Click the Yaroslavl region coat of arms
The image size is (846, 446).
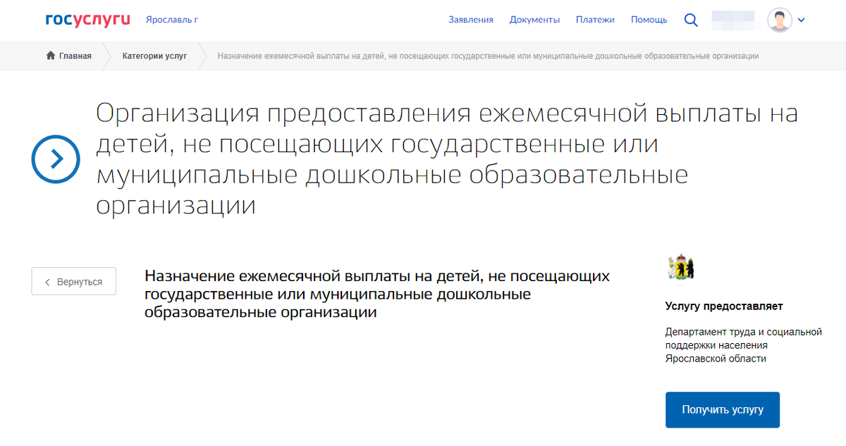(681, 268)
